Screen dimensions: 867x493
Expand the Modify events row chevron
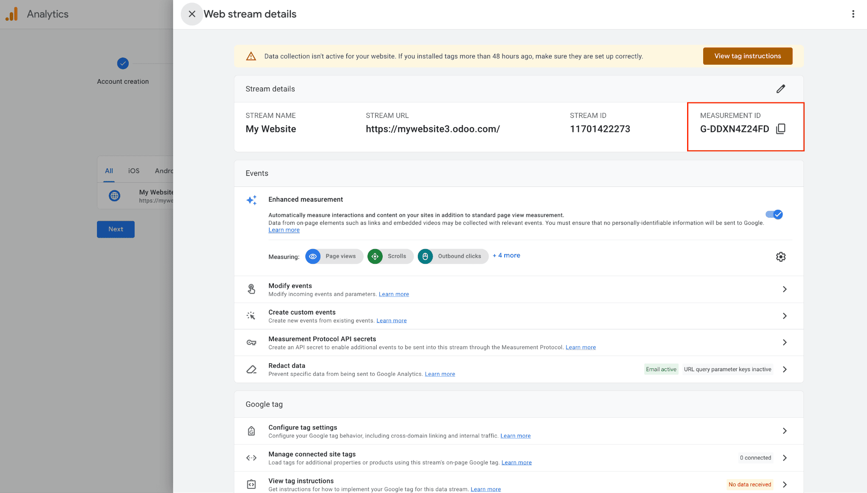pos(784,289)
